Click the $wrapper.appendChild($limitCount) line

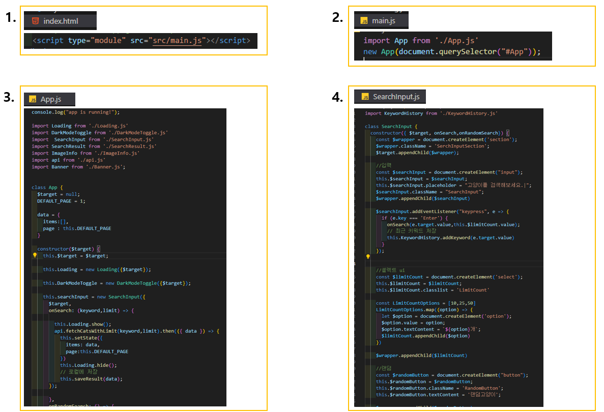pyautogui.click(x=421, y=356)
